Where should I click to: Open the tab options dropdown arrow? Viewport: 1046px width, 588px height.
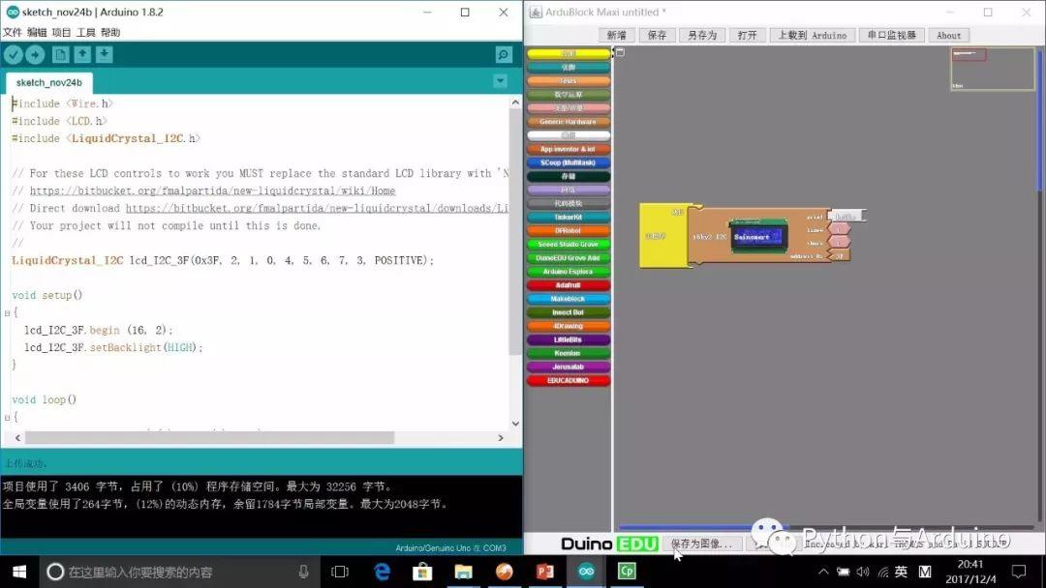coord(500,81)
